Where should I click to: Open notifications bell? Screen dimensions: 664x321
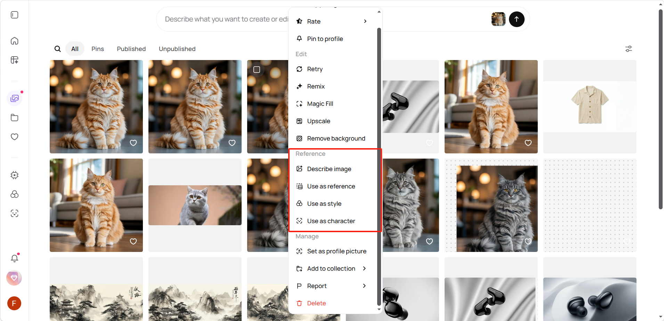pos(15,258)
